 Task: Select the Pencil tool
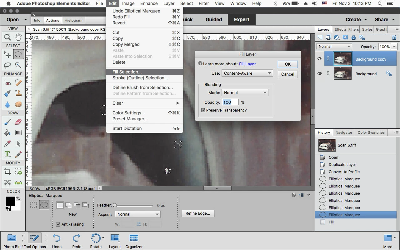point(18,154)
